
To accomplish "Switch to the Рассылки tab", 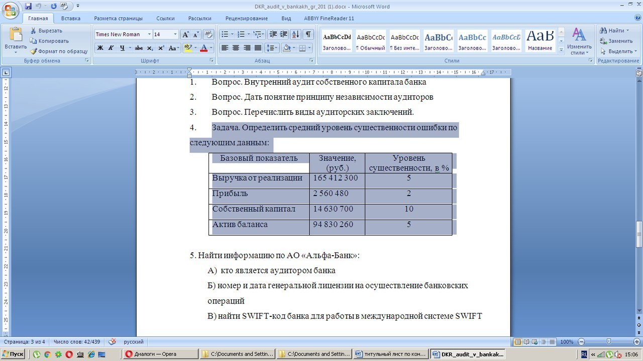I will 200,19.
